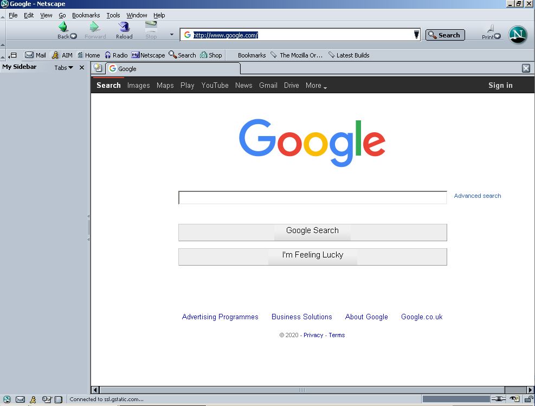Open the Bookmarks menu

point(86,15)
